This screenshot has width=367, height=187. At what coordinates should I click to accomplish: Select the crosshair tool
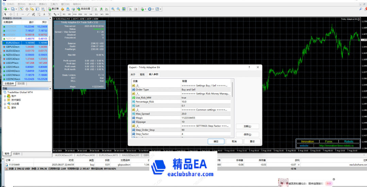click(x=11, y=14)
